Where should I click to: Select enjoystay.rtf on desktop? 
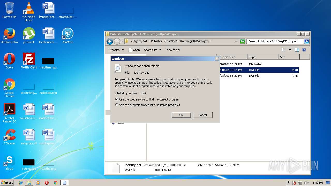(29, 137)
